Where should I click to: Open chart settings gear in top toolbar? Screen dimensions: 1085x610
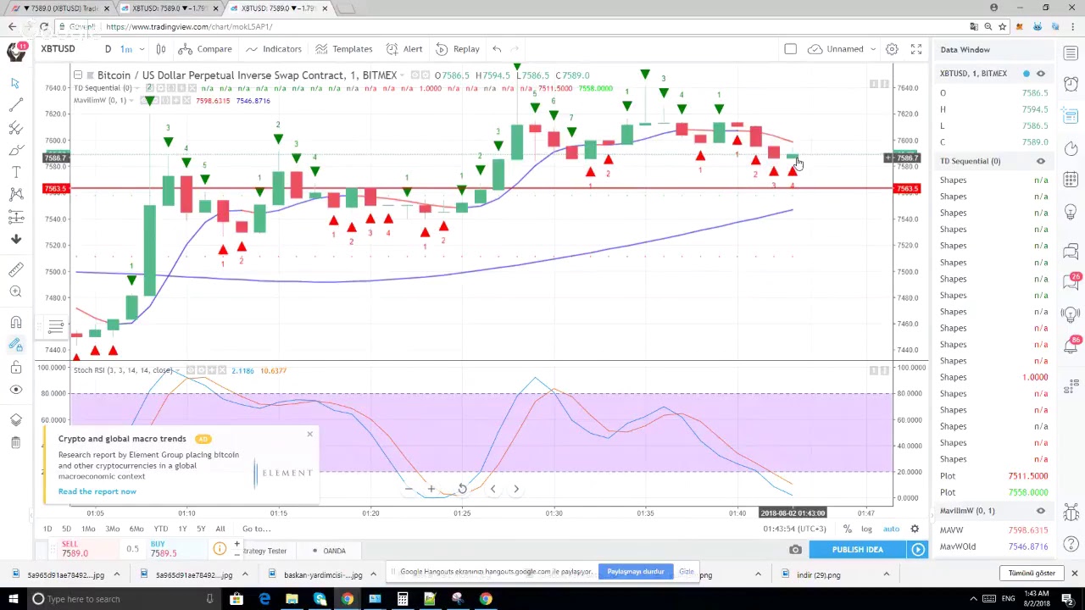pyautogui.click(x=892, y=49)
